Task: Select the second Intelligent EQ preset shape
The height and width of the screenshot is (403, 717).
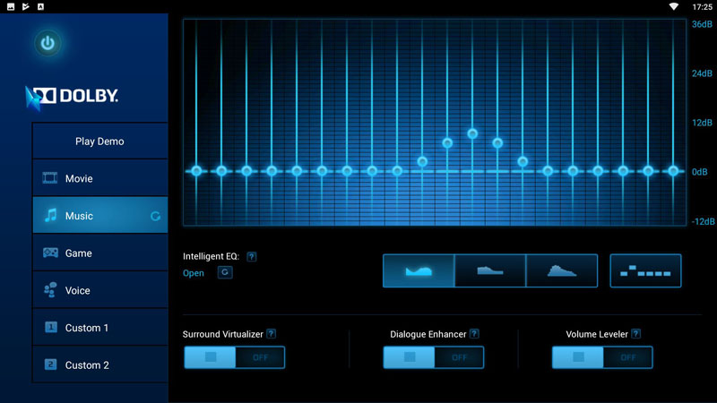Action: pos(490,270)
